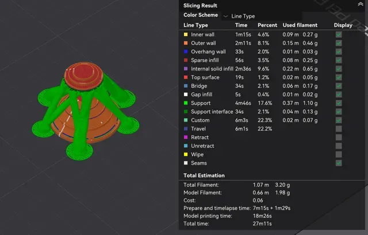This screenshot has height=235, width=368.
Task: Click the Display column header
Action: 343,25
